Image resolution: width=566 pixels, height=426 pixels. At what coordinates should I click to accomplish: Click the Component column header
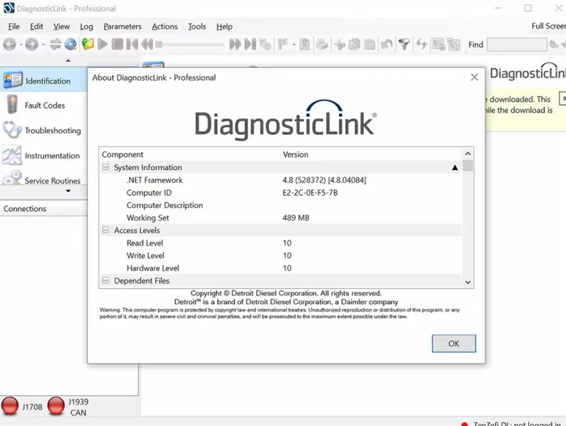coord(189,154)
